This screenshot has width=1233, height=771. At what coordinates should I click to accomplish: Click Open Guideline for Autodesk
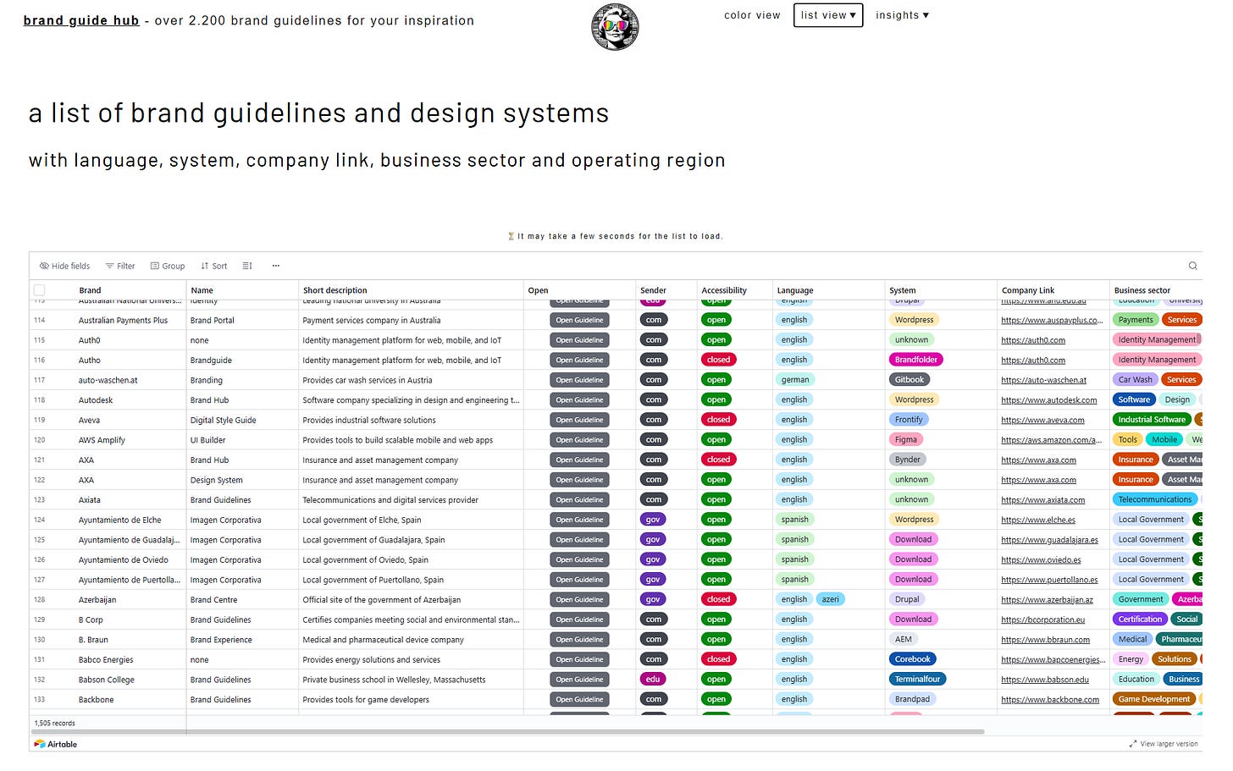pyautogui.click(x=579, y=399)
